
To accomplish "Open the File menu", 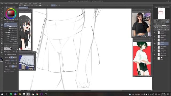I will tap(2, 3).
